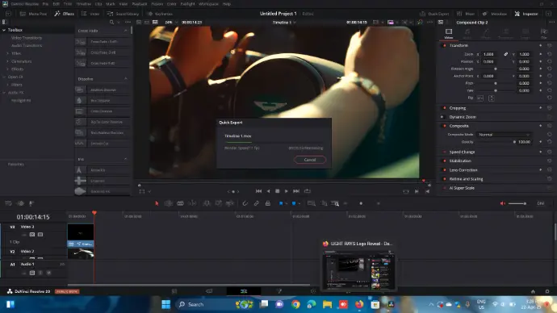Select the Compound clip on Video 3
Screen dimensions: 557x313
point(81,244)
